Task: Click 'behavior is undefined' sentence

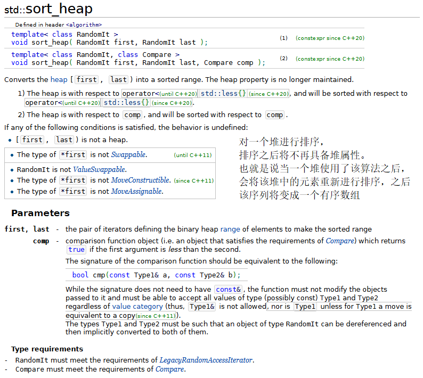Action: point(126,127)
